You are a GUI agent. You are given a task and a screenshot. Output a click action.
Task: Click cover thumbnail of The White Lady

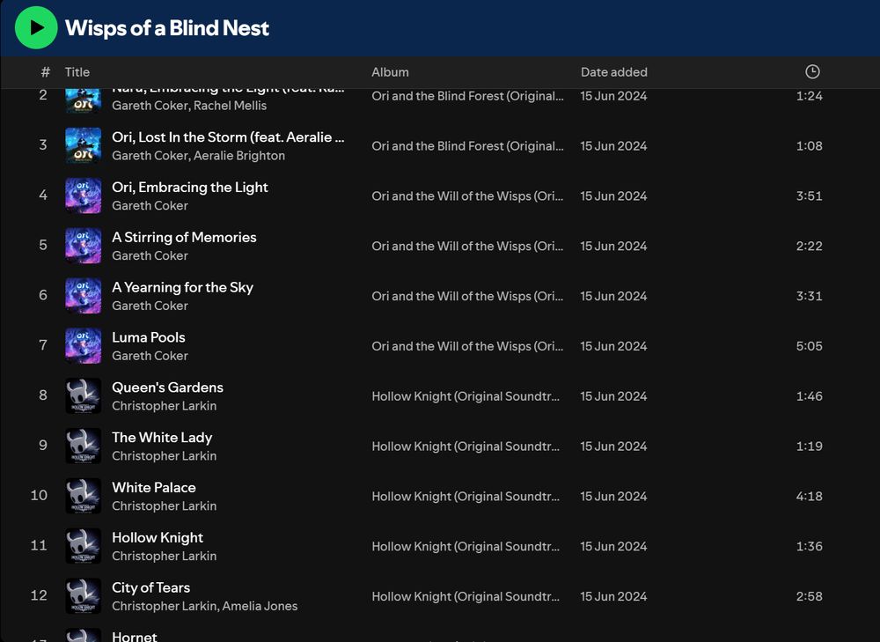tap(83, 446)
